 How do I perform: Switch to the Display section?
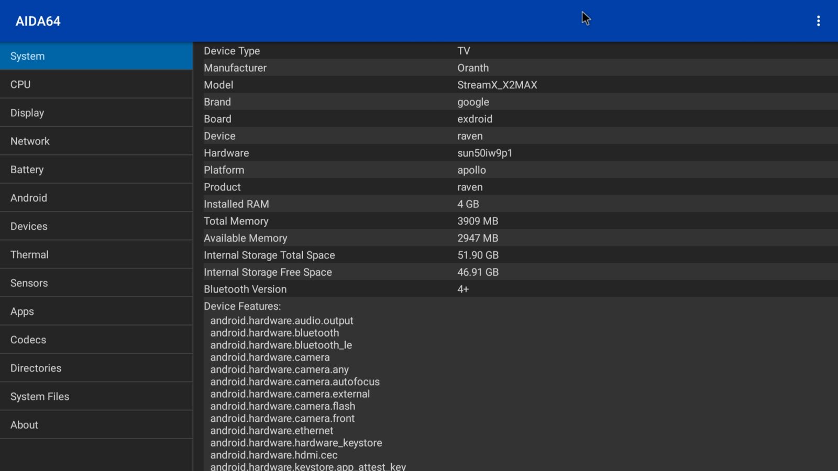pyautogui.click(x=96, y=113)
